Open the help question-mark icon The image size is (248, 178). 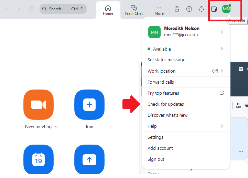point(189,9)
